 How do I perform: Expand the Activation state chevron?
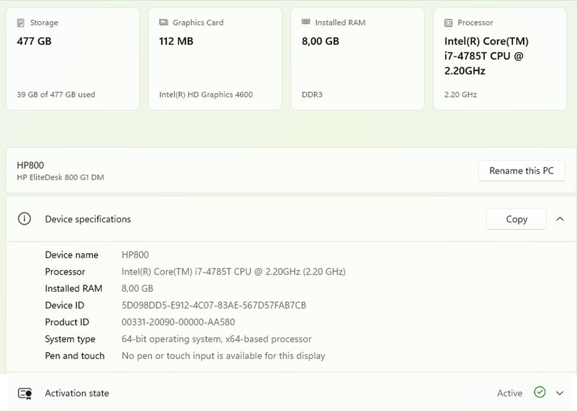[x=560, y=393]
